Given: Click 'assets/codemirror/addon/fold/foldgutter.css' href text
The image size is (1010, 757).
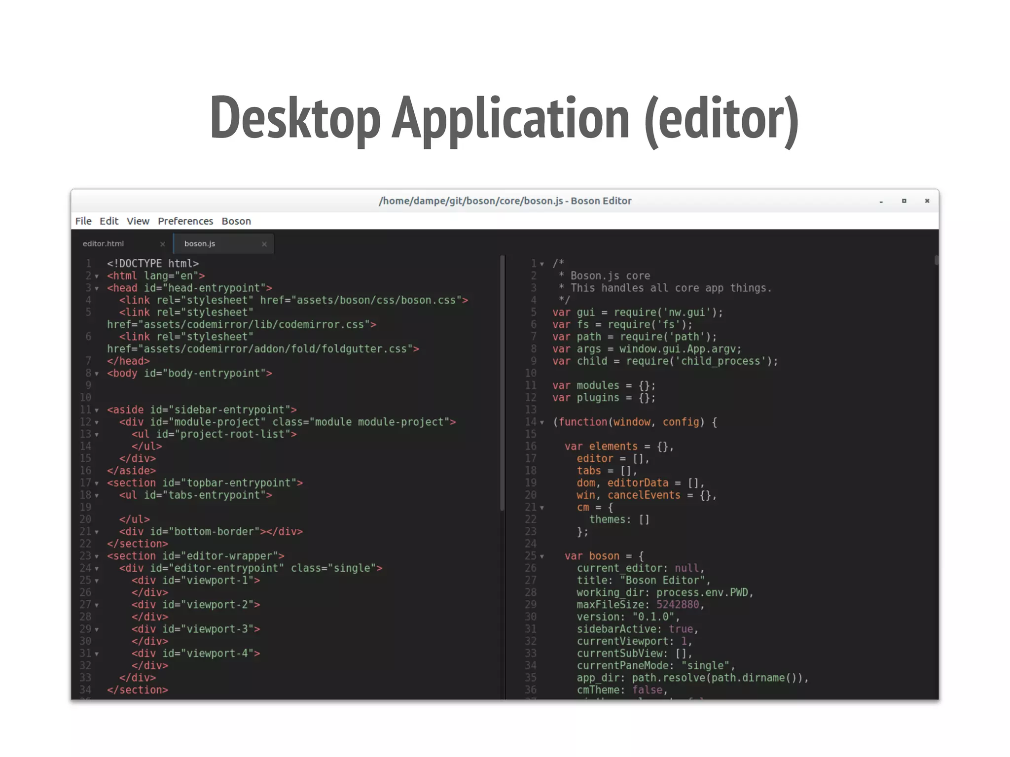Looking at the screenshot, I should coord(263,349).
